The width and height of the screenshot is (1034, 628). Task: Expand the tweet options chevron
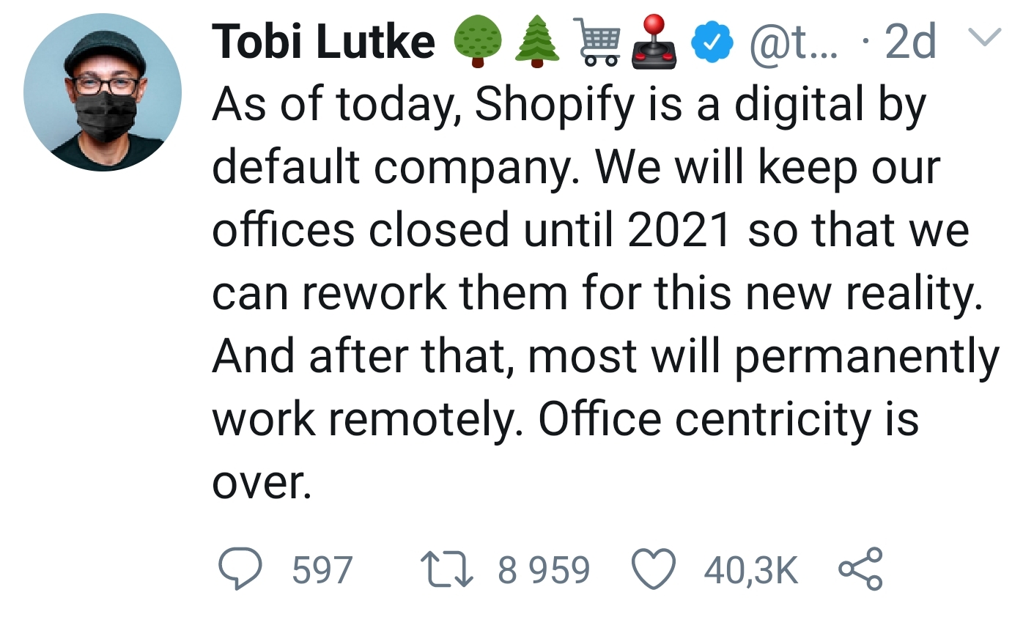(985, 37)
